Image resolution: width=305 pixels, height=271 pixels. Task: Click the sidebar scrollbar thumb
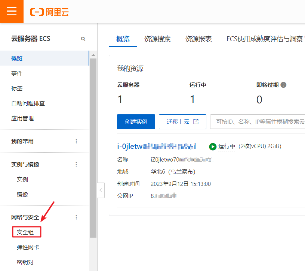(93, 148)
